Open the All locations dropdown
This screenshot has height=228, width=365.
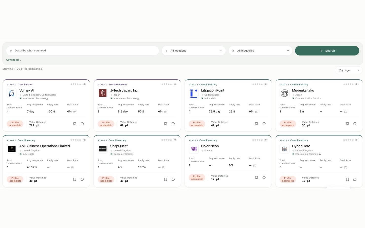(x=194, y=51)
